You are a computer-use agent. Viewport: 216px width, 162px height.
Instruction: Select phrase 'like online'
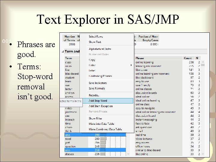[x=142, y=154]
